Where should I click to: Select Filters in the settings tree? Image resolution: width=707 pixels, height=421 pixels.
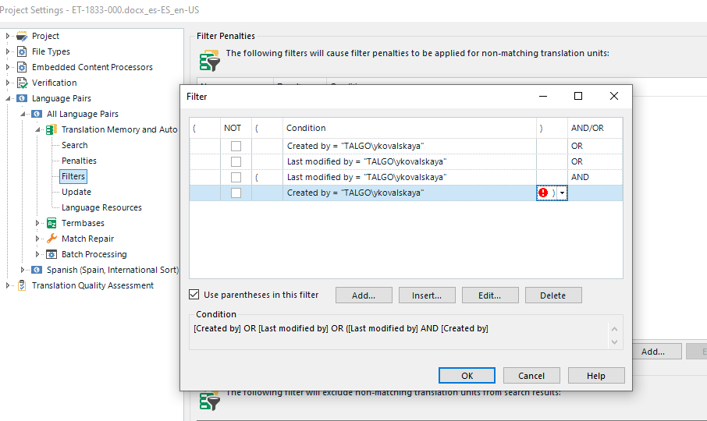click(73, 176)
